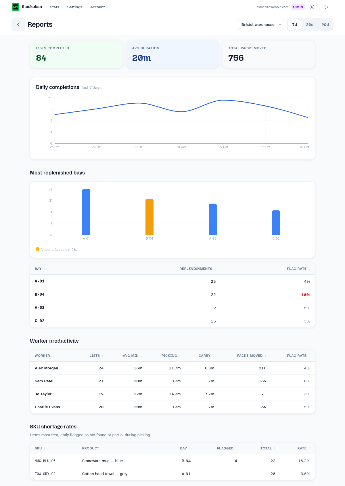Screen dimensions: 345x486
Task: Click the amber B-04 bar
Action: pos(149,217)
